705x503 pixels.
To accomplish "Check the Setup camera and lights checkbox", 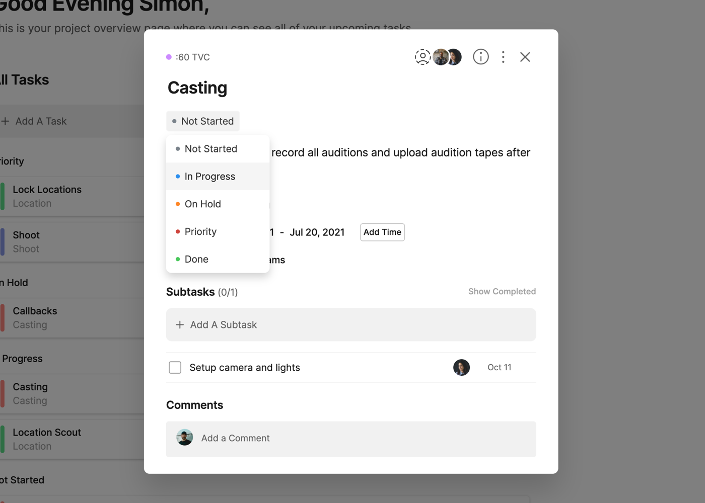I will [x=175, y=368].
